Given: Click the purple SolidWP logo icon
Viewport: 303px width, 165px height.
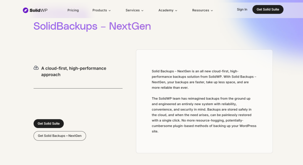Looking at the screenshot, I should coord(26,10).
